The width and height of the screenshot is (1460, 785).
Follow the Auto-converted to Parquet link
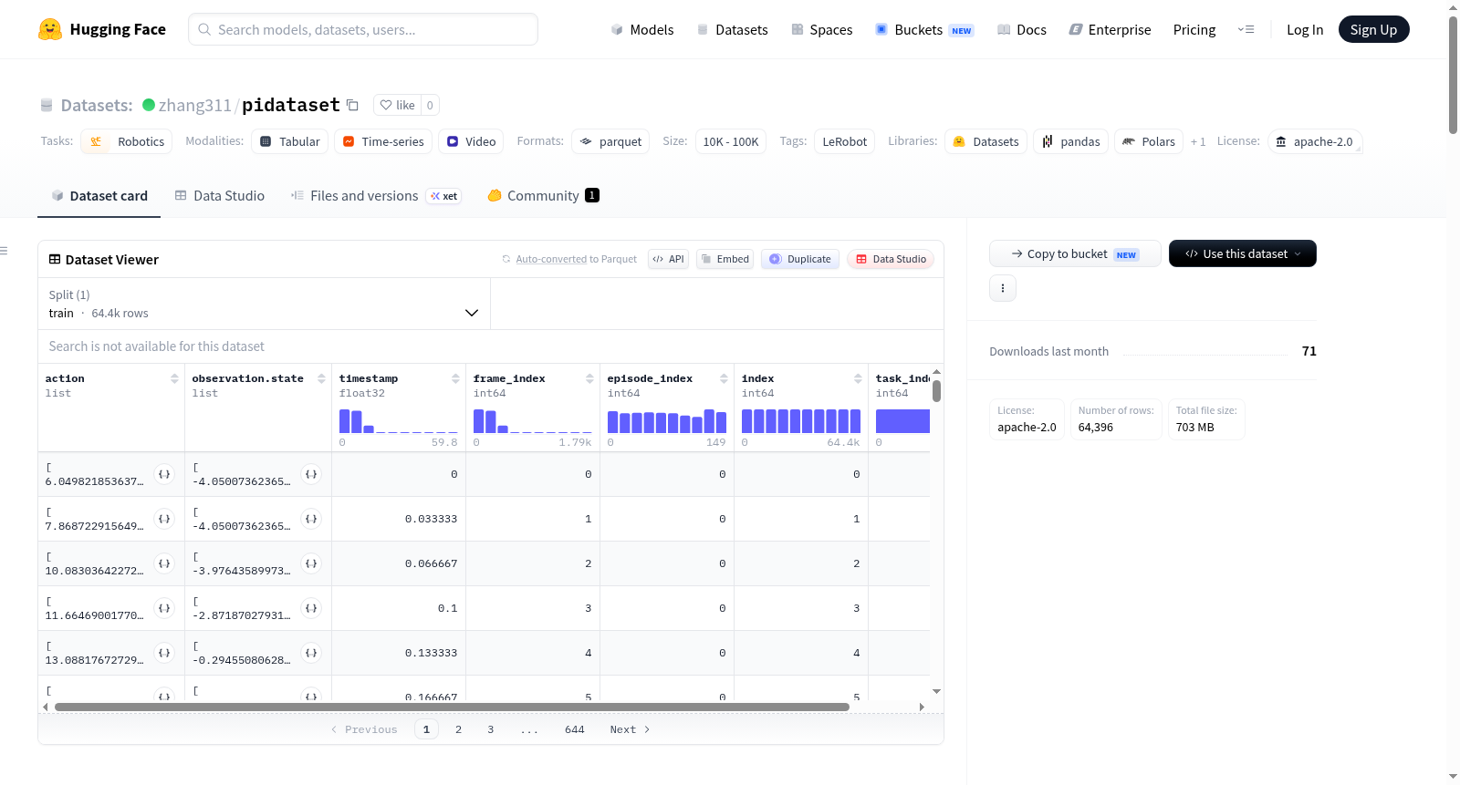[551, 259]
